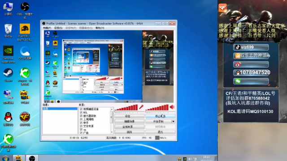287x161 pixels.
Task: Open the Steam desktop shortcut
Action: coord(8,75)
